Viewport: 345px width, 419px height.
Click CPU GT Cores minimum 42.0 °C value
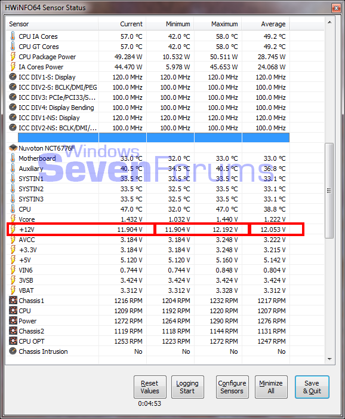point(179,47)
